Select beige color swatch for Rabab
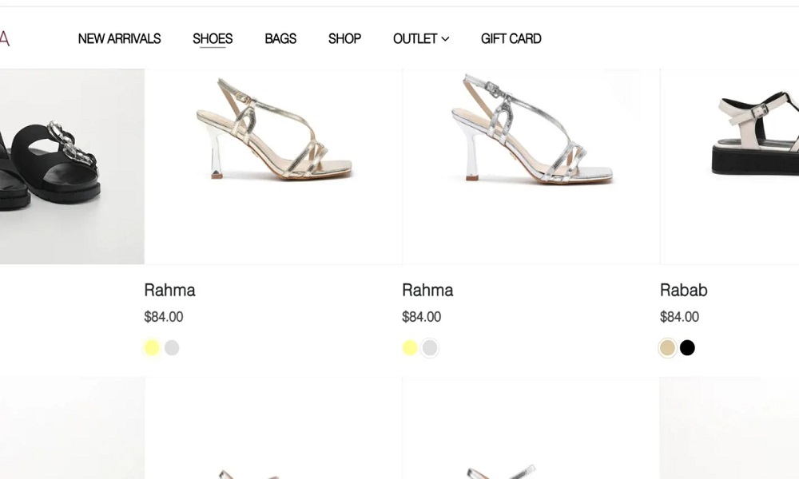 pyautogui.click(x=667, y=348)
